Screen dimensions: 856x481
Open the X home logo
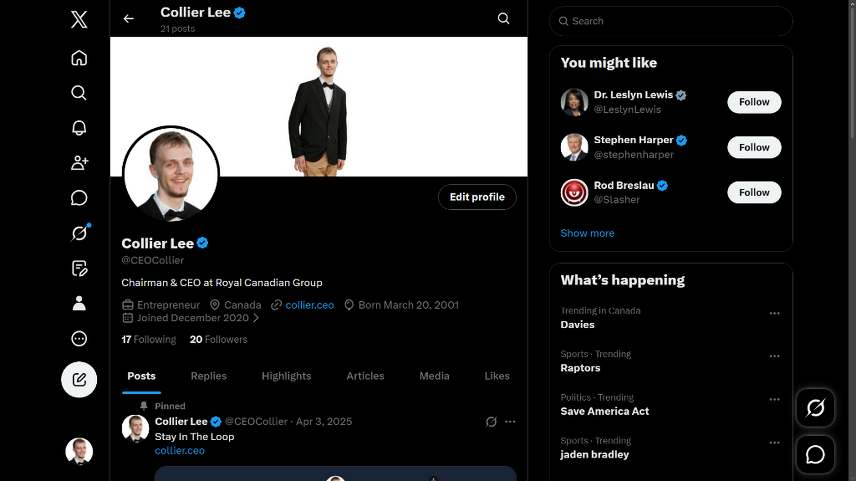tap(79, 20)
